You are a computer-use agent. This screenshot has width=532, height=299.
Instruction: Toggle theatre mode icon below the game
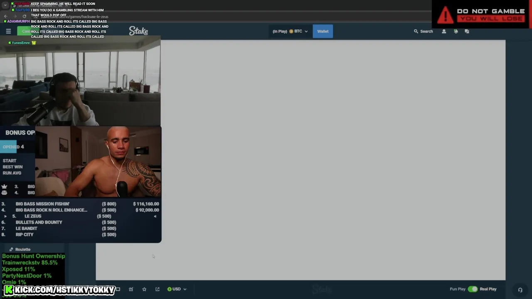(x=118, y=289)
